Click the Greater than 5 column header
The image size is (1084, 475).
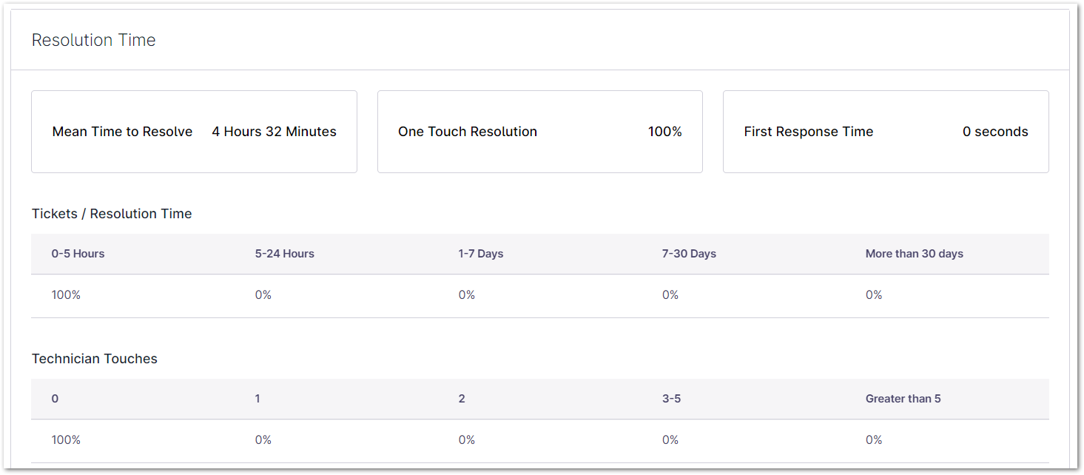903,399
